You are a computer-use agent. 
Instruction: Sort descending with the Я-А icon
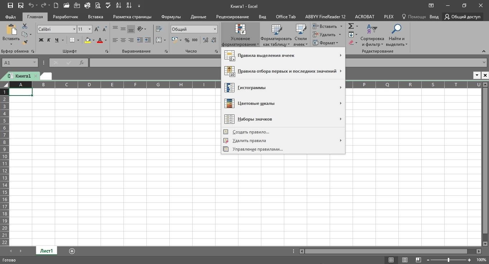tap(129, 5)
